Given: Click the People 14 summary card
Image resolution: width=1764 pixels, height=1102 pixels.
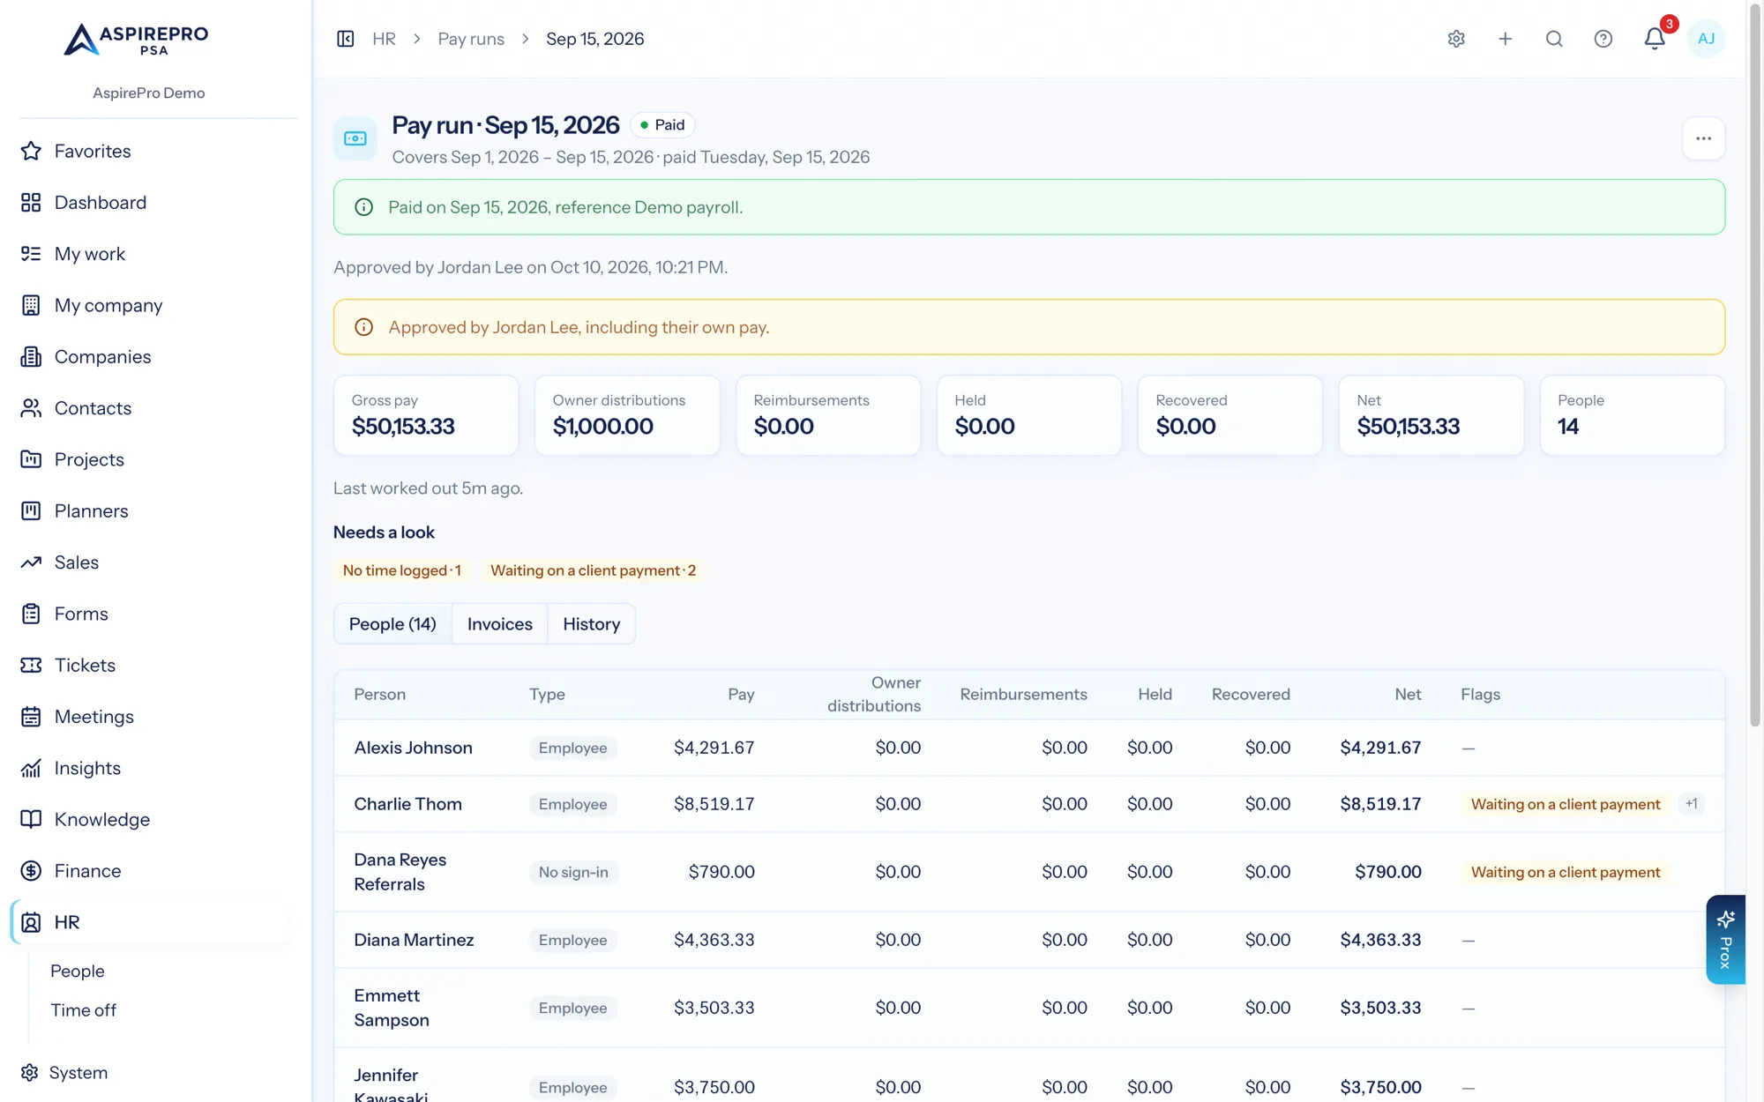Looking at the screenshot, I should tap(1632, 415).
